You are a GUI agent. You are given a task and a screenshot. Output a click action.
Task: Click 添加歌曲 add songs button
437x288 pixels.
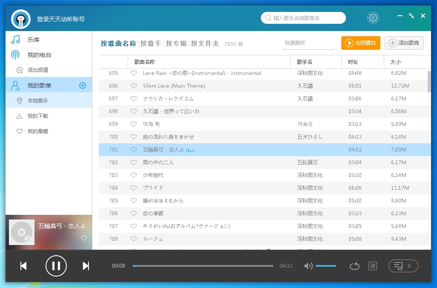(x=404, y=43)
